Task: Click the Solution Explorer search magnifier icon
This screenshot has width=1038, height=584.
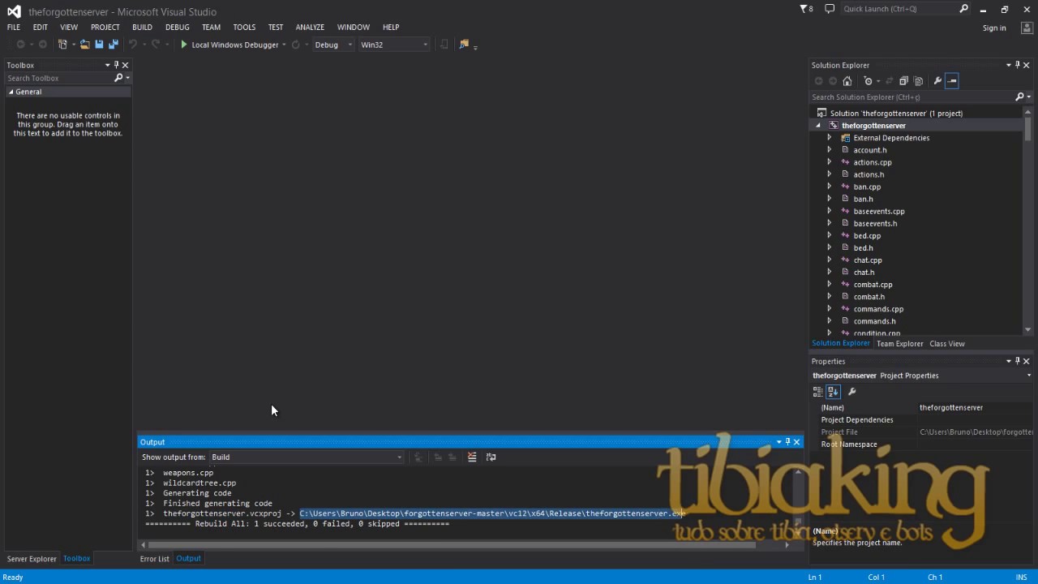Action: pyautogui.click(x=1019, y=97)
